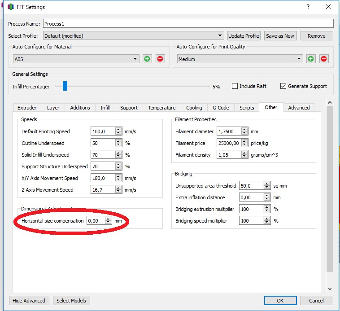Delete Medium print quality with red minus

pyautogui.click(x=324, y=59)
